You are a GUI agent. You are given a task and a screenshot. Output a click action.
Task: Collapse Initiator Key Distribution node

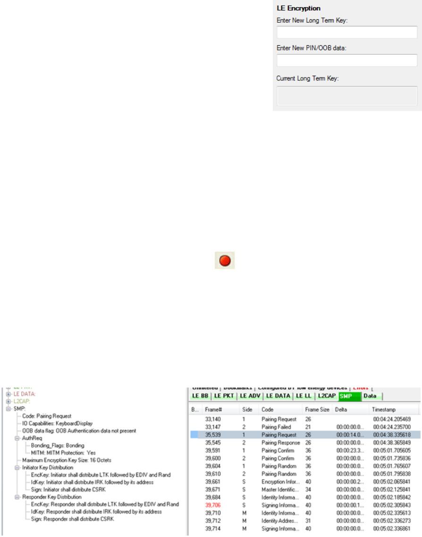[17, 468]
